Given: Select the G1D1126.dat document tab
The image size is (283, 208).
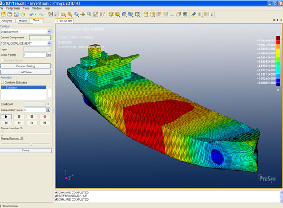Looking at the screenshot, I should coord(65,21).
